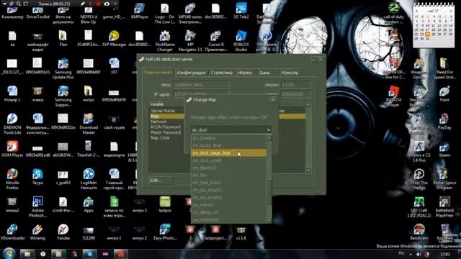The width and height of the screenshot is (461, 259).
Task: Launch SVP Manager desktop icon
Action: point(114,39)
